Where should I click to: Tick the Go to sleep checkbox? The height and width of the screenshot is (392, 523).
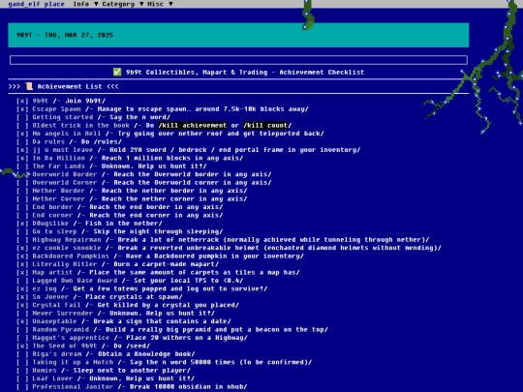tap(22, 231)
